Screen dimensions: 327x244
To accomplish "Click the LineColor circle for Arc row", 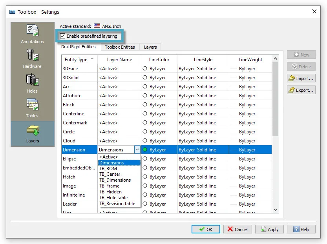I will [x=145, y=87].
